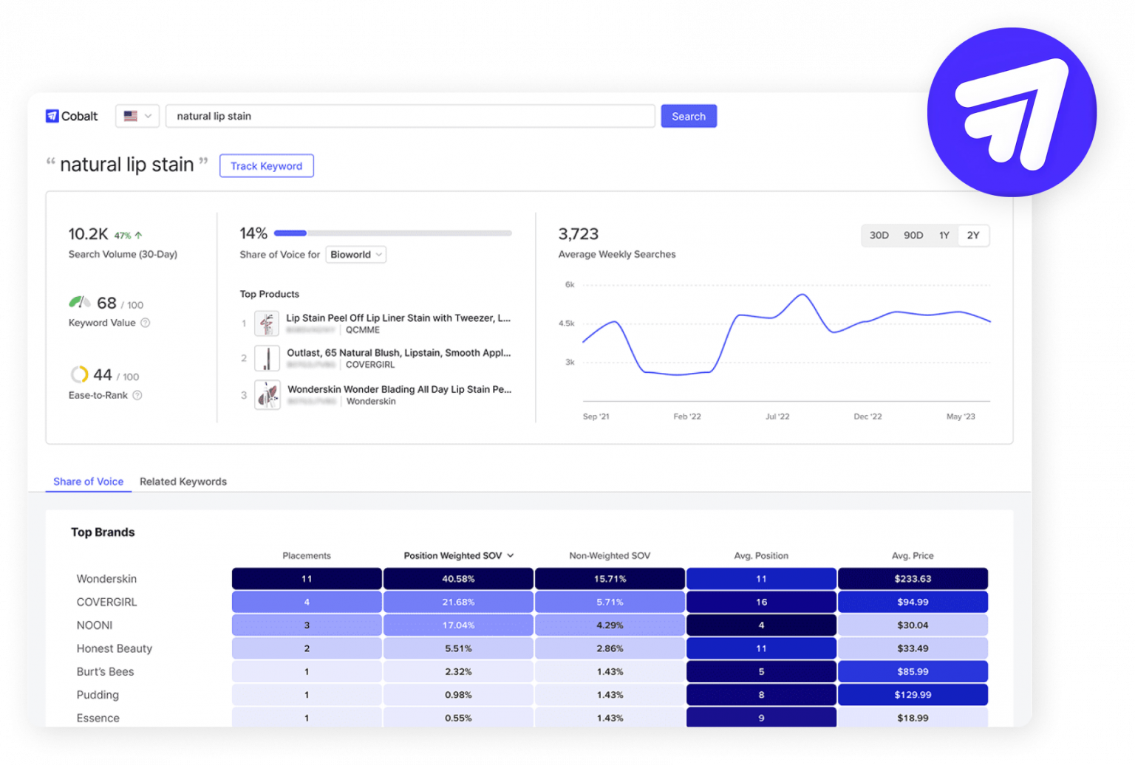Select the Essence brand row label
The image size is (1135, 765).
(x=98, y=718)
